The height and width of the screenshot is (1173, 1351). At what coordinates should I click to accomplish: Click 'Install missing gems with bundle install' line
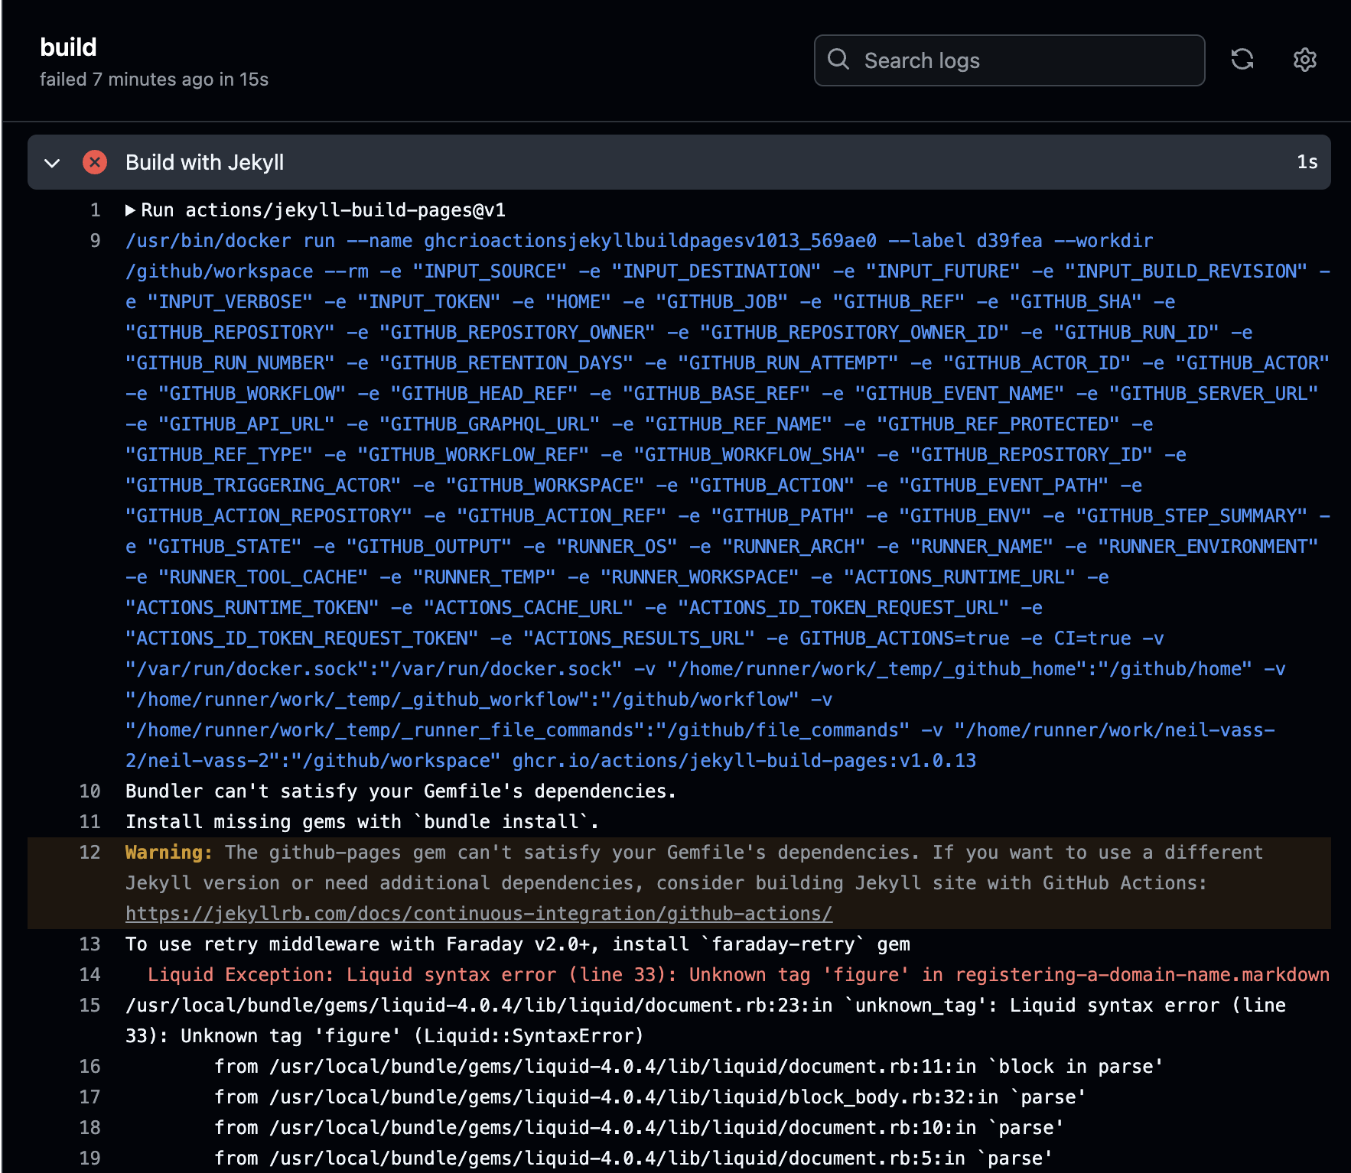coord(362,822)
